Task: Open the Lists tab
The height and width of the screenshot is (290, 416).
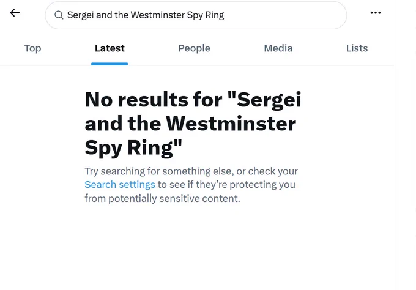Action: [x=357, y=48]
